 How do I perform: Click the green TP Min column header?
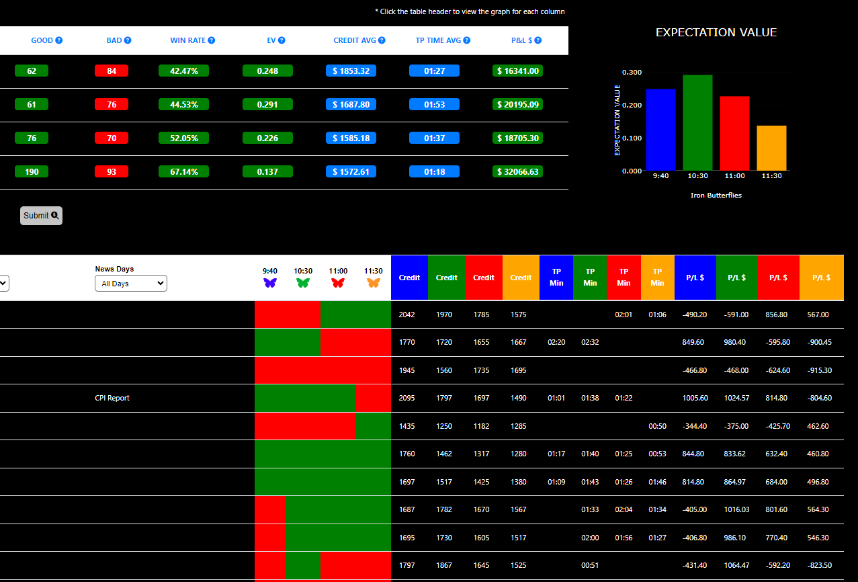(x=590, y=278)
